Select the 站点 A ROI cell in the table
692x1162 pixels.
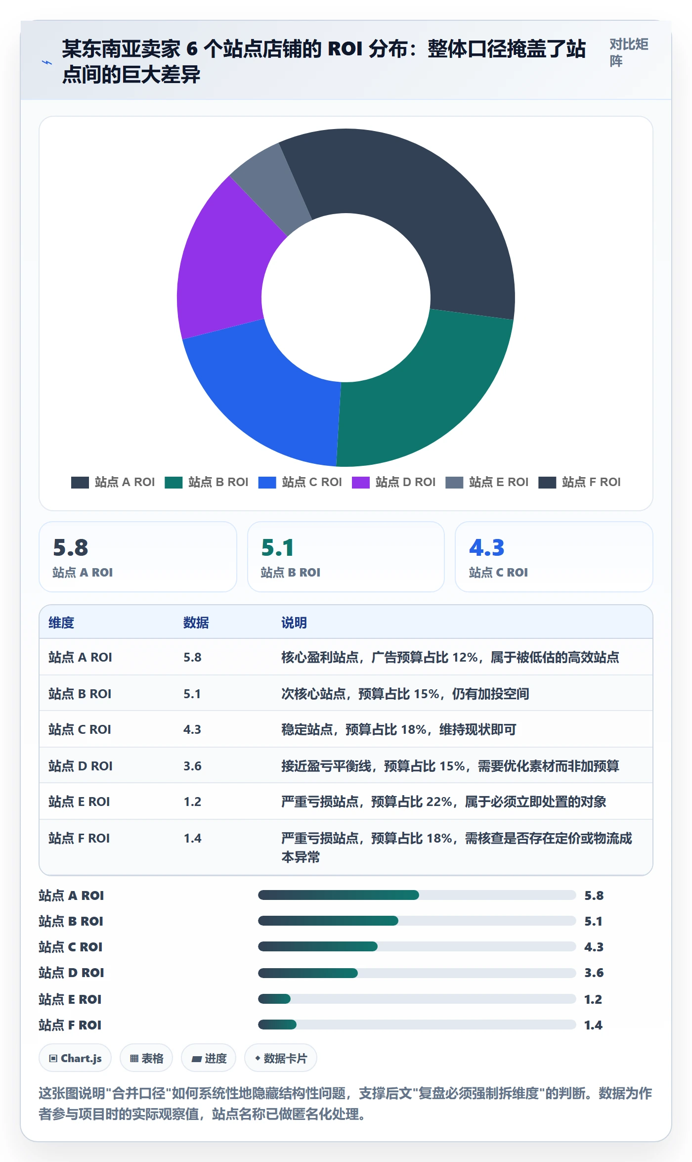[80, 657]
